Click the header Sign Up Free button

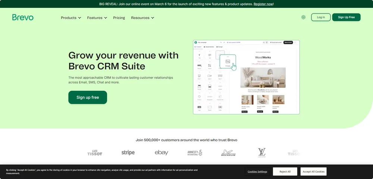(347, 17)
